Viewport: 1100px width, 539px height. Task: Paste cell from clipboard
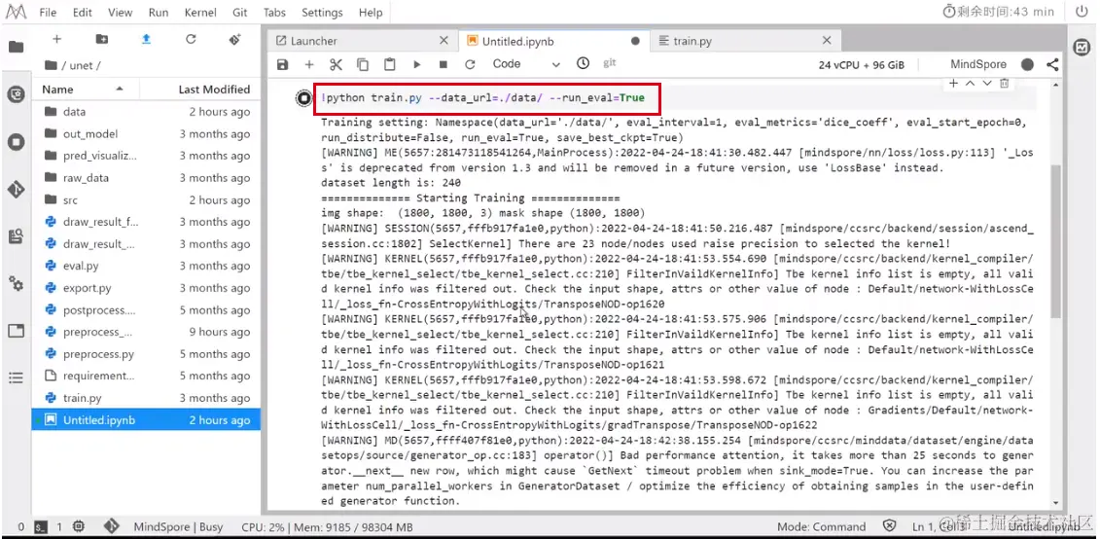pos(389,64)
